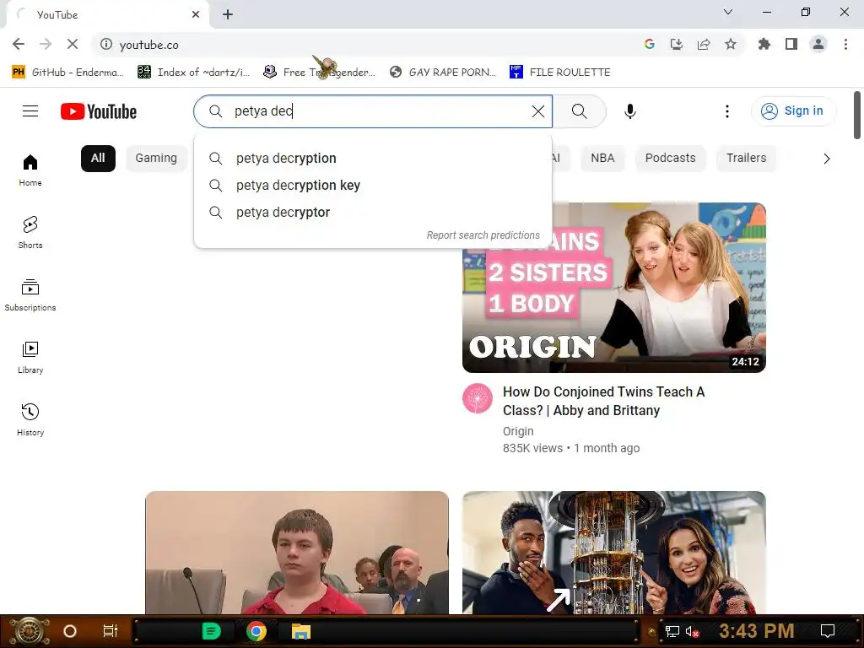Open Library in sidebar
Image resolution: width=864 pixels, height=648 pixels.
[x=30, y=358]
